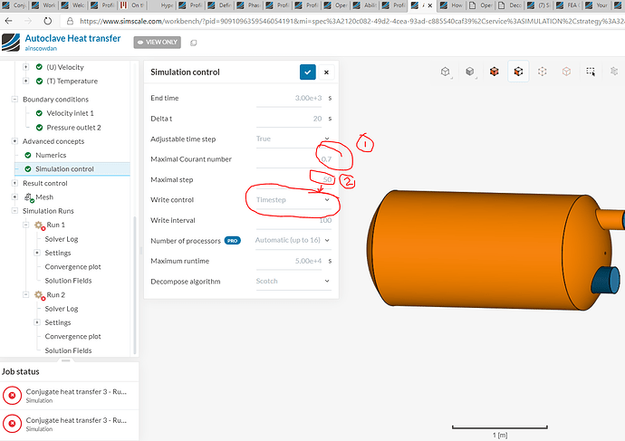The image size is (625, 441).
Task: Switch to the 'Conj' browser tab
Action: tap(14, 5)
